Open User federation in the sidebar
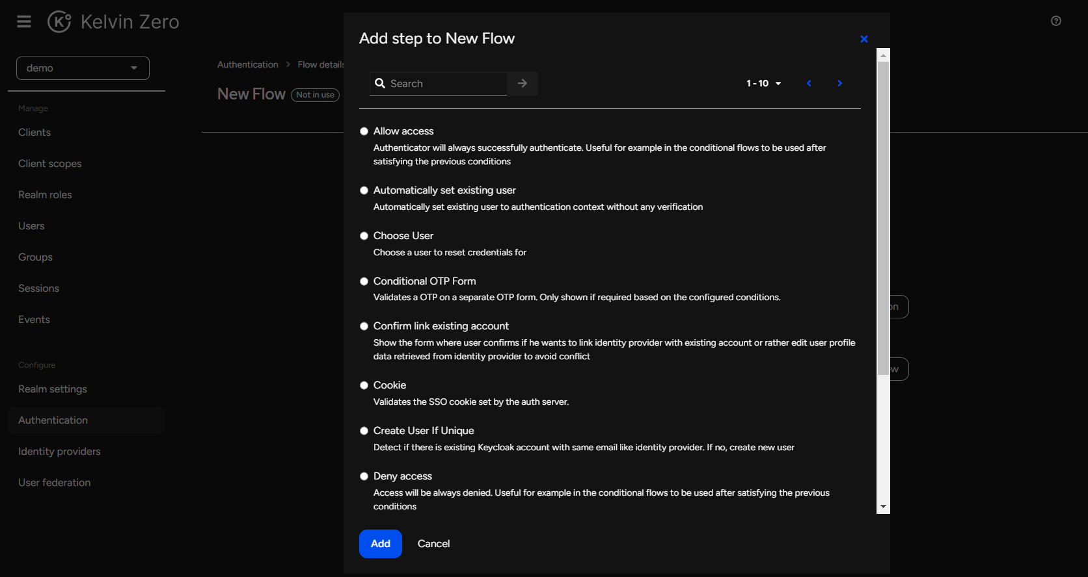The image size is (1088, 577). click(55, 483)
